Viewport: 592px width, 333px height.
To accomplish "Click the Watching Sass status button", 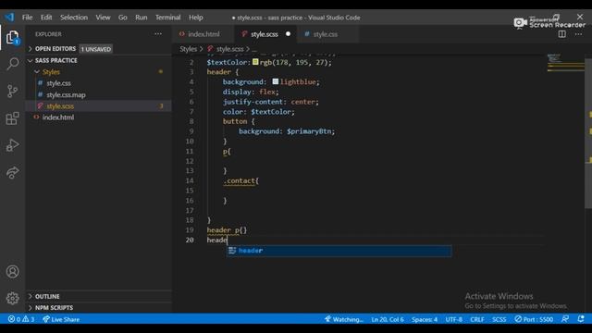I will pyautogui.click(x=343, y=319).
